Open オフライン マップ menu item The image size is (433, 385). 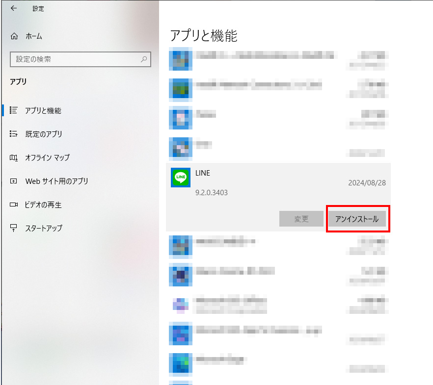point(47,158)
